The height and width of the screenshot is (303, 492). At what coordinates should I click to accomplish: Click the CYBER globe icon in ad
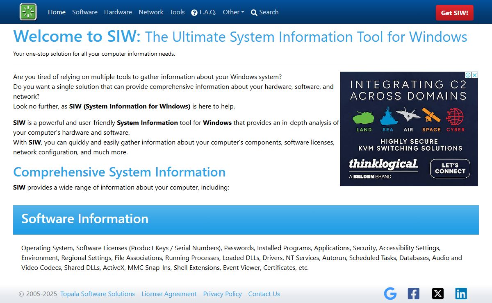[455, 116]
